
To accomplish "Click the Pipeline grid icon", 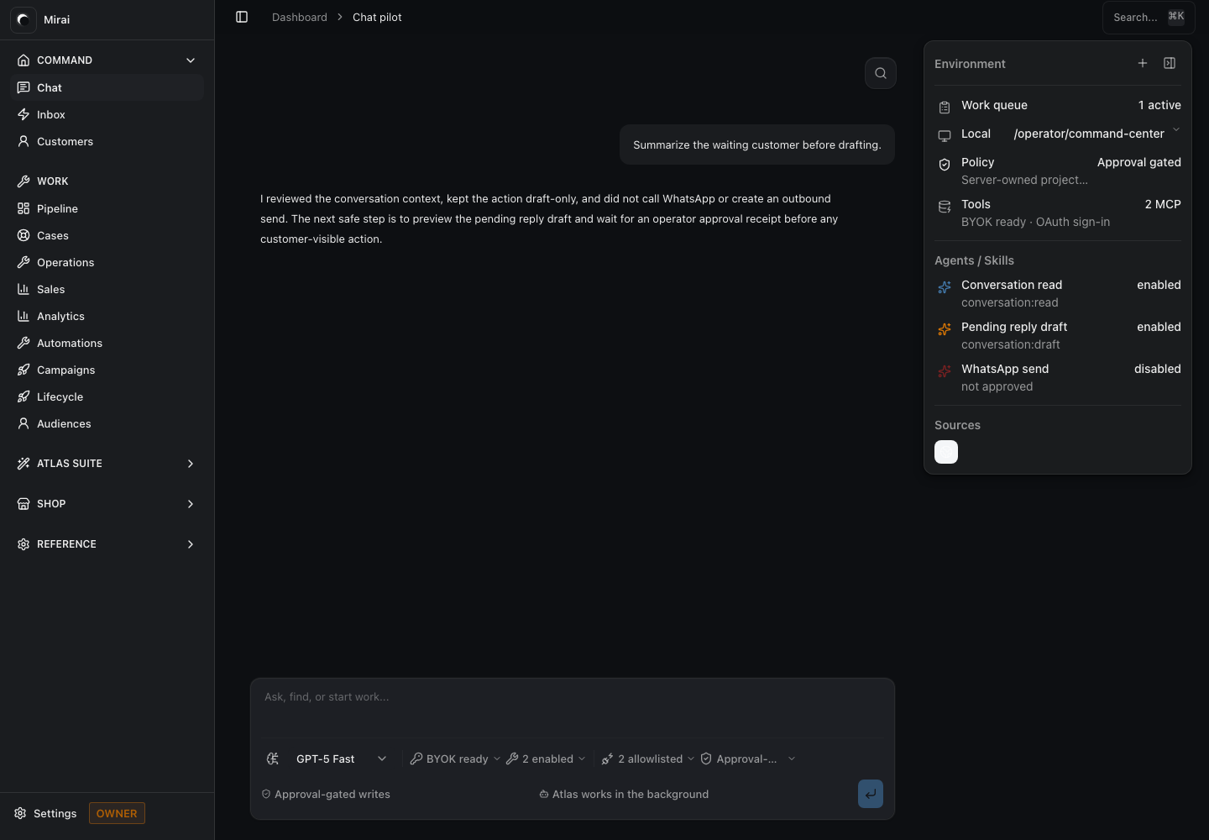I will tap(24, 208).
